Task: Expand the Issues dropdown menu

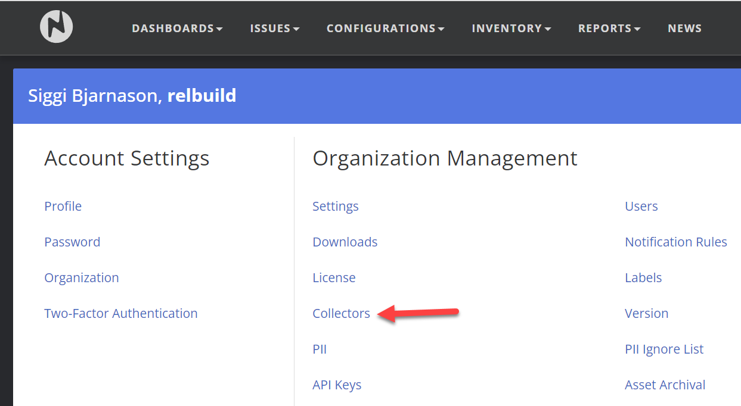Action: point(274,29)
